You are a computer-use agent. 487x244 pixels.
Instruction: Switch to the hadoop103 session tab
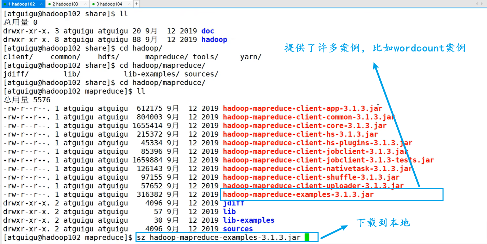pyautogui.click(x=66, y=4)
